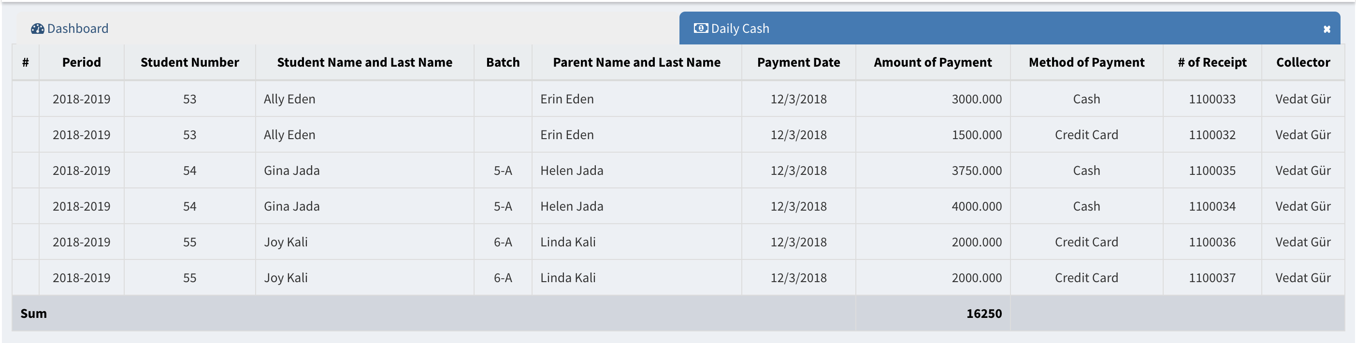Click receipt number 1100037 cell

click(1212, 278)
